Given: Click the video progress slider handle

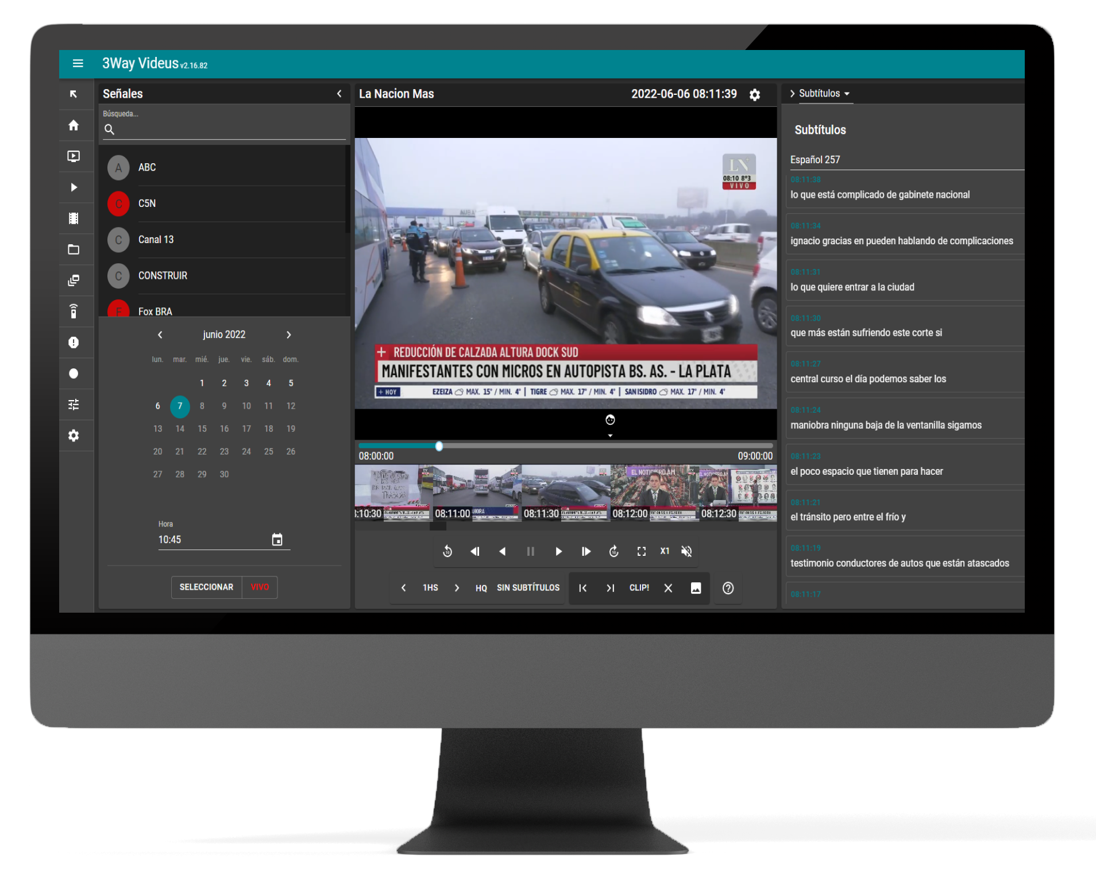Looking at the screenshot, I should [439, 447].
